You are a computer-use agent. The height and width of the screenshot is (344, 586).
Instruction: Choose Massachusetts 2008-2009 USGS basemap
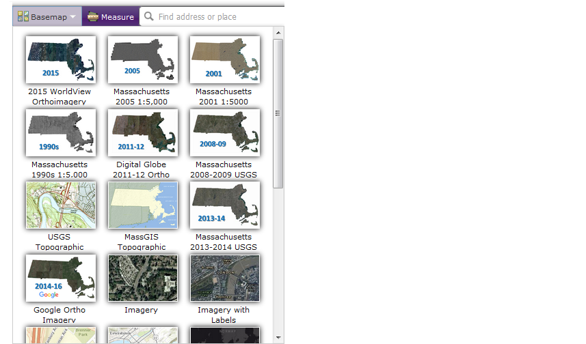click(224, 132)
